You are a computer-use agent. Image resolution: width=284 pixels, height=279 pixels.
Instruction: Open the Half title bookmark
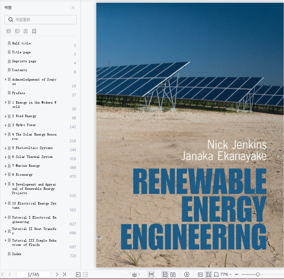pos(21,43)
